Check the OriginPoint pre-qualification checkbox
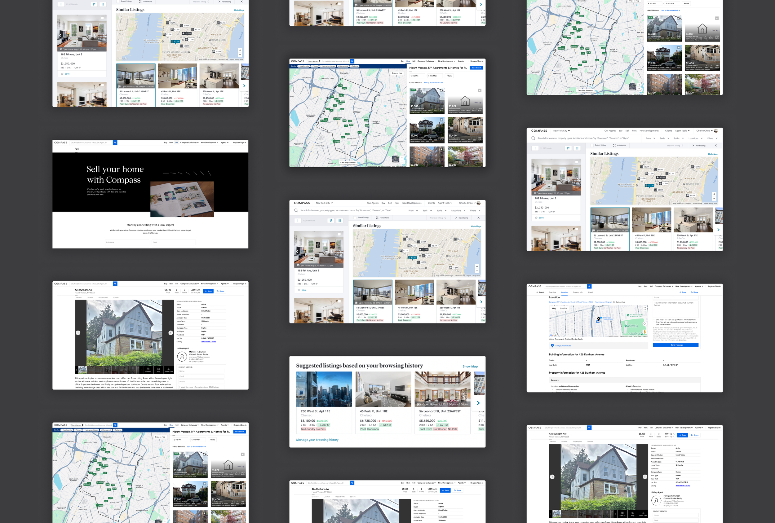The width and height of the screenshot is (775, 523). (x=654, y=320)
